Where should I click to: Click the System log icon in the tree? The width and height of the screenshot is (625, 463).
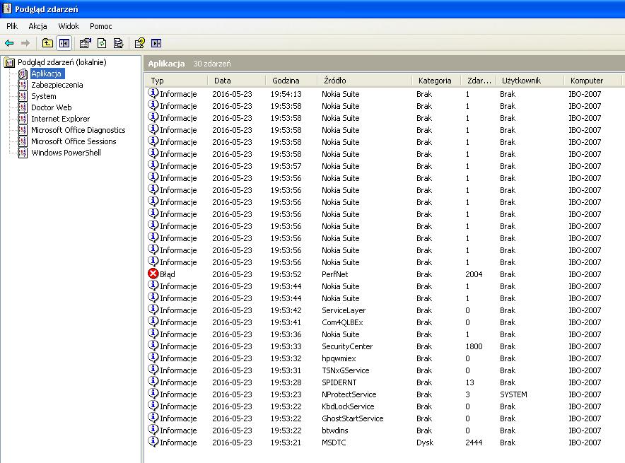pos(23,96)
